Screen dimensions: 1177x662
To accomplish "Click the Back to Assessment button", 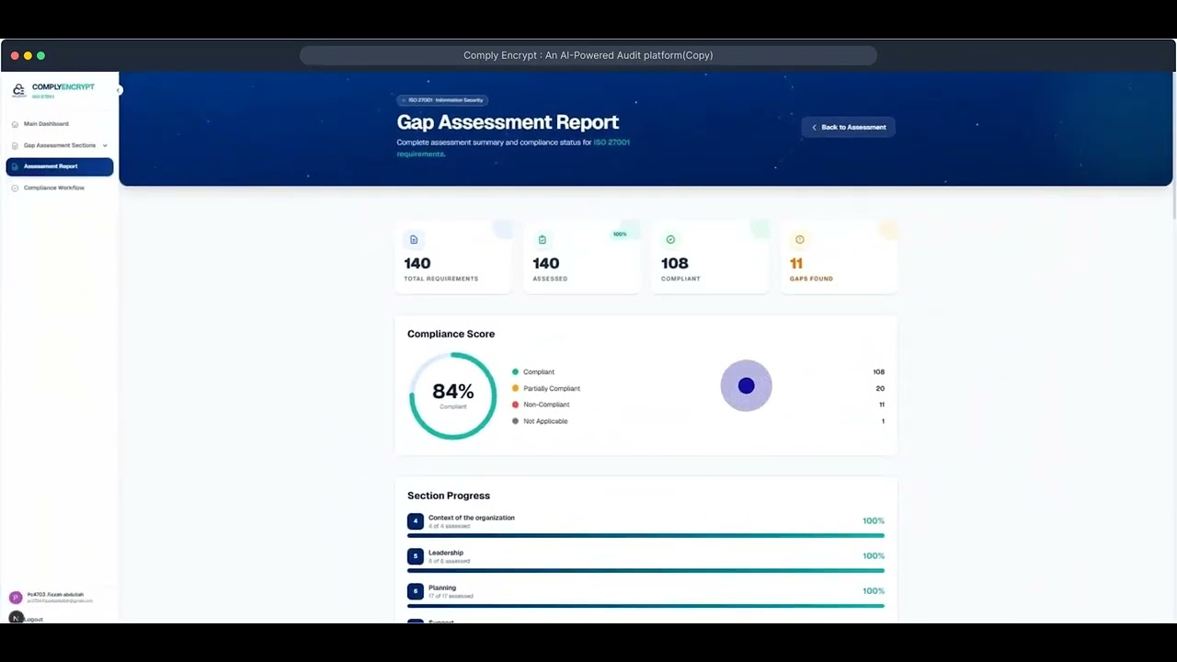I will point(848,128).
